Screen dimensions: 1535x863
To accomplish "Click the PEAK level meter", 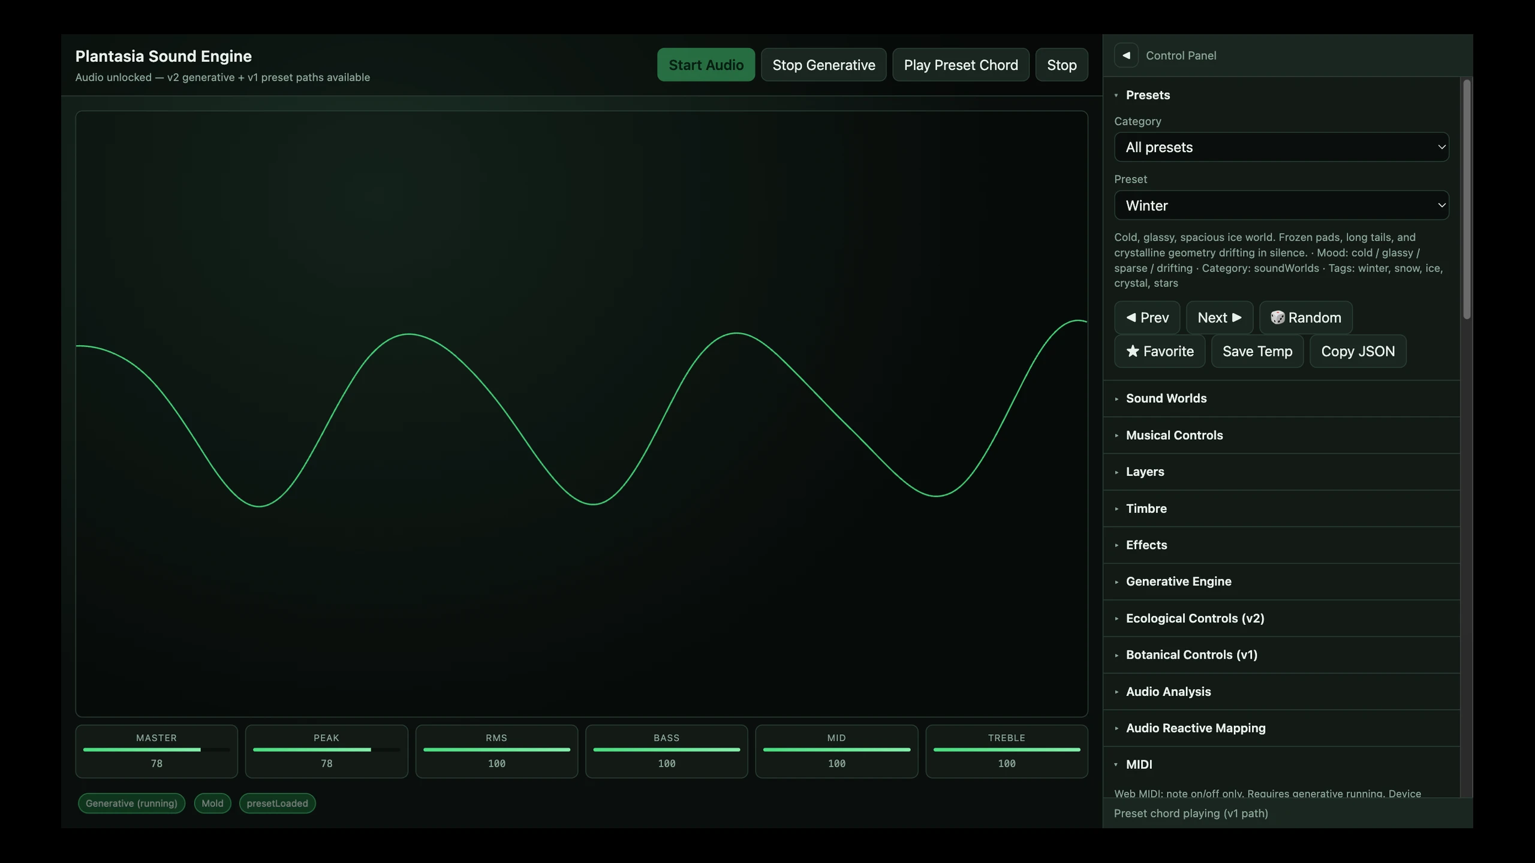I will coord(326,752).
